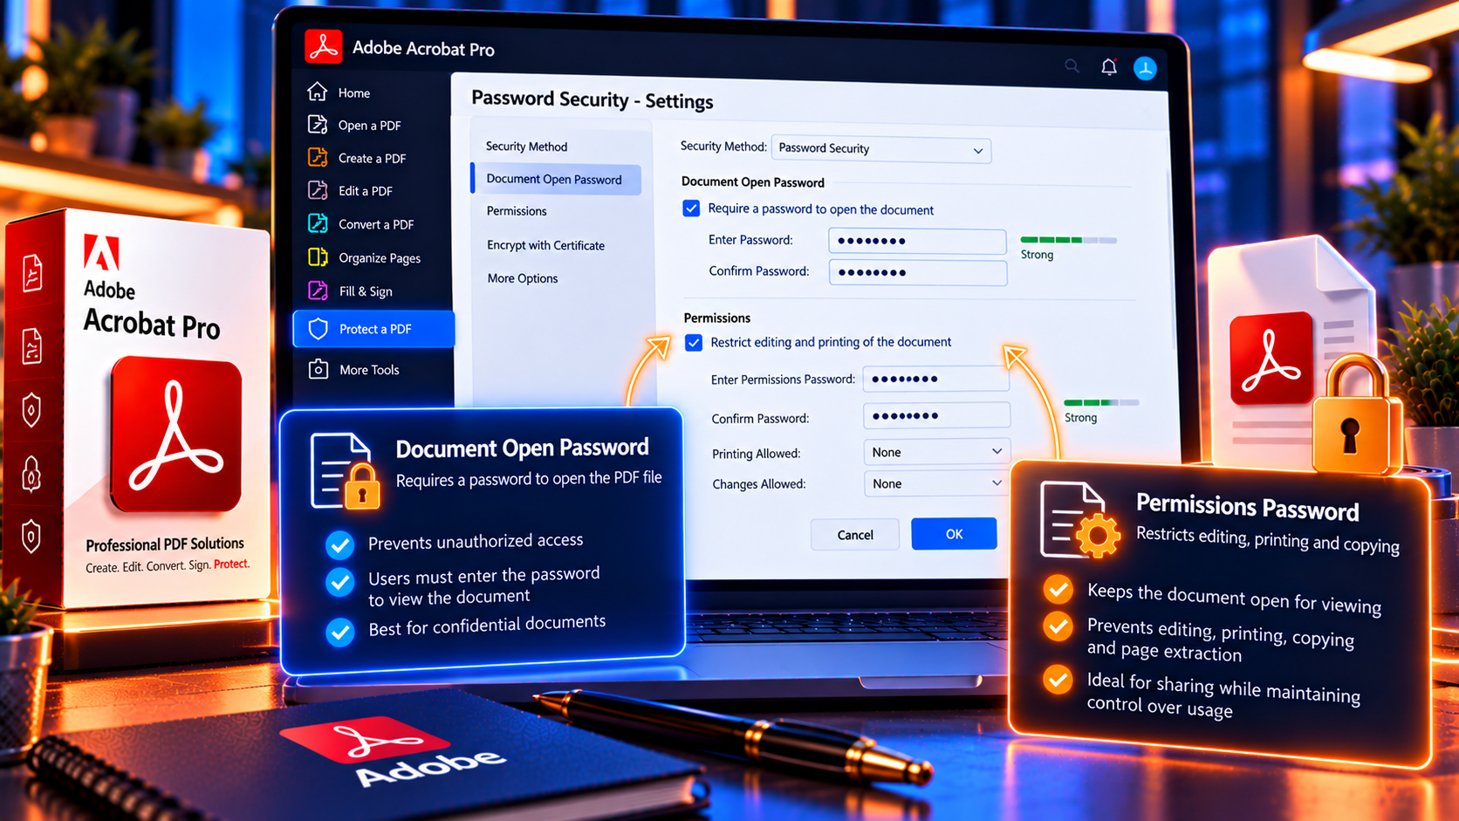Click the Home icon in sidebar
This screenshot has width=1459, height=821.
click(x=318, y=92)
